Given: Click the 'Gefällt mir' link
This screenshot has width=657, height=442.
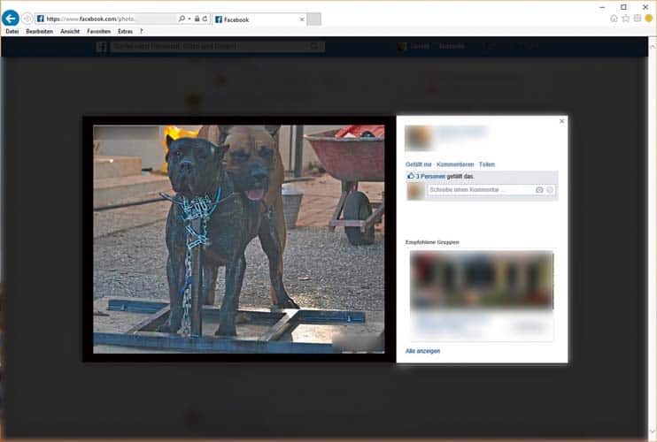Looking at the screenshot, I should (418, 164).
